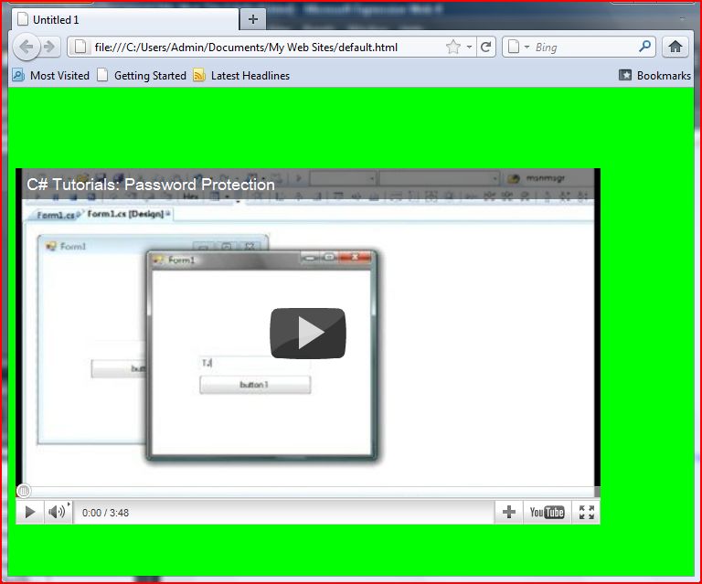Open a new tab with plus button
Image resolution: width=702 pixels, height=584 pixels.
click(x=253, y=19)
